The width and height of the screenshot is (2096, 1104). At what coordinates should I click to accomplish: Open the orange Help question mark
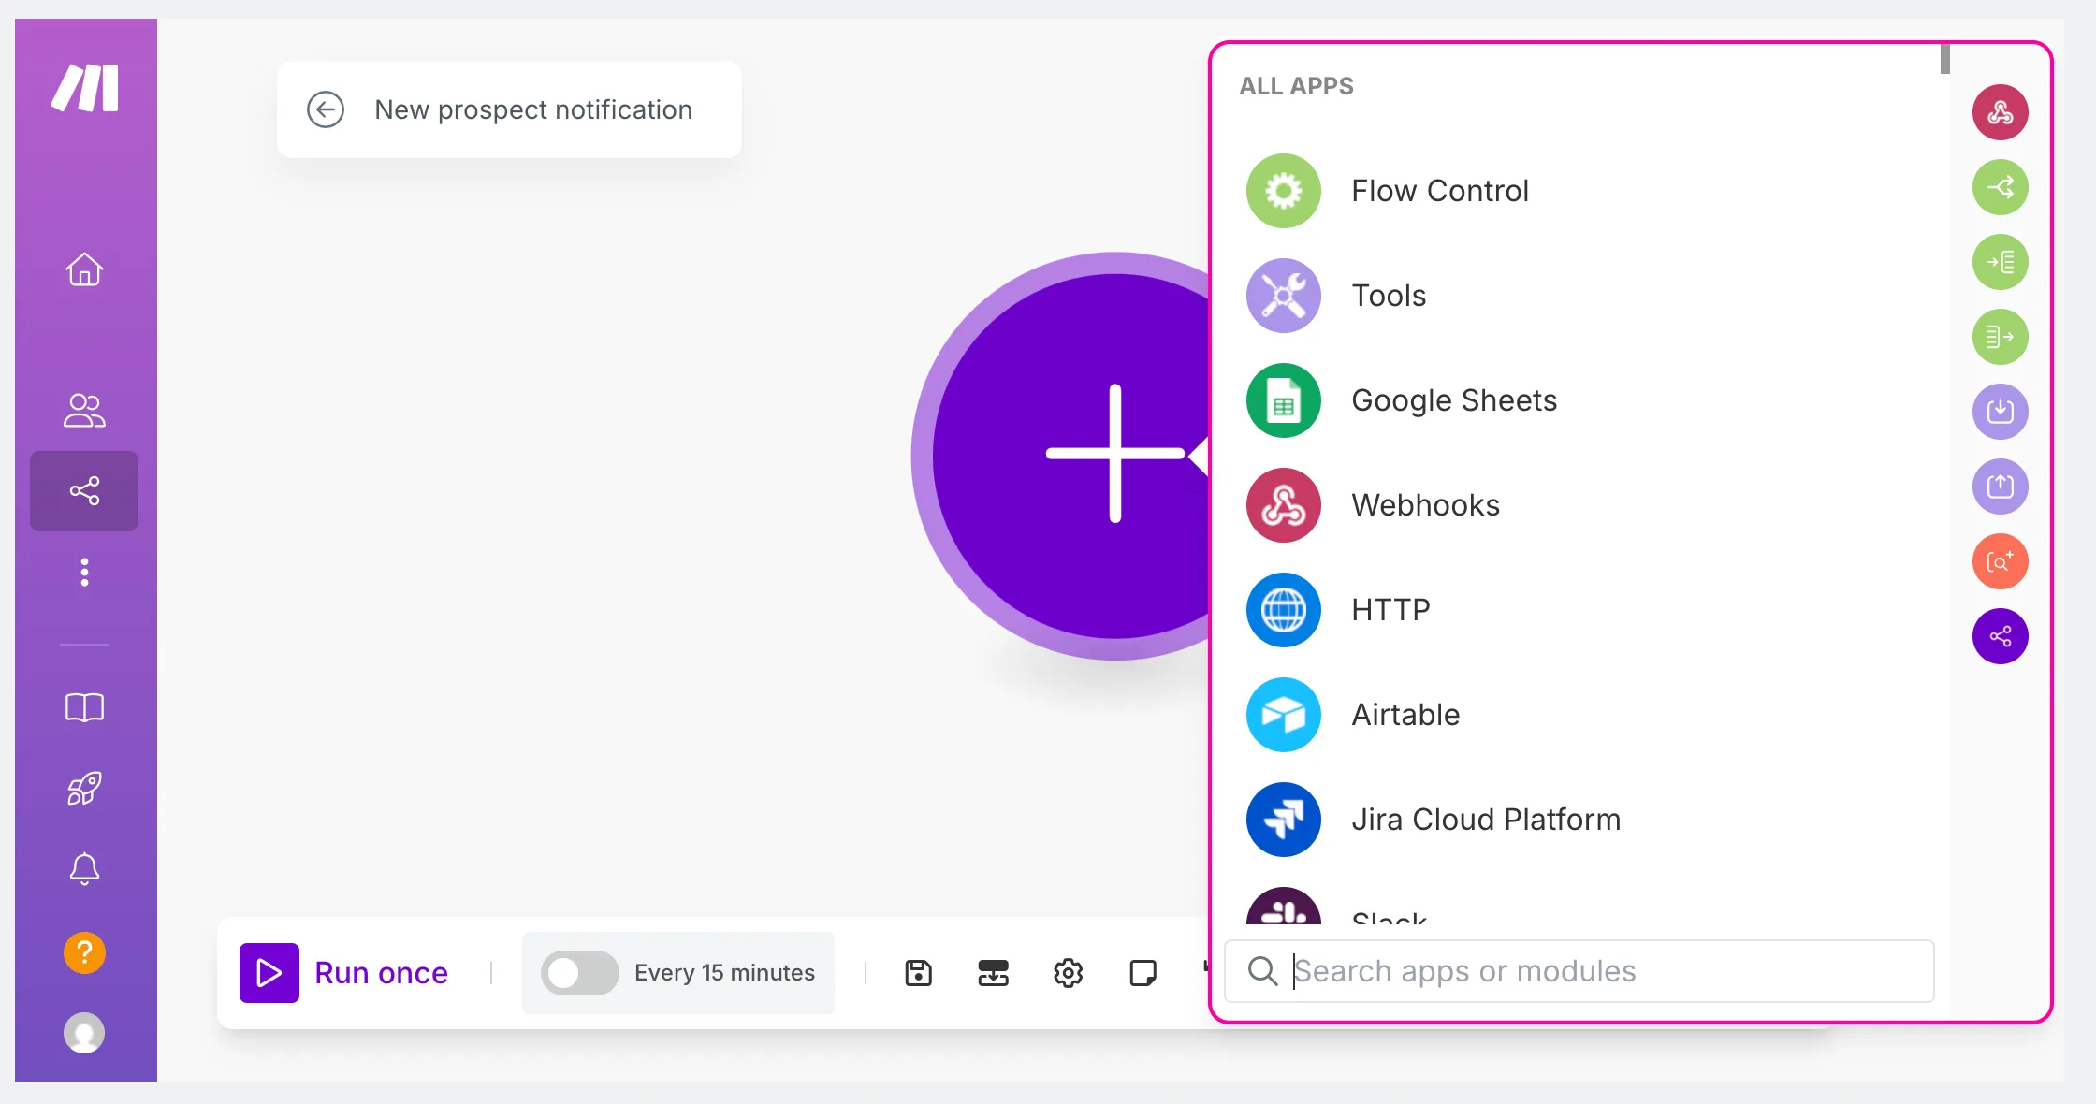click(x=84, y=953)
